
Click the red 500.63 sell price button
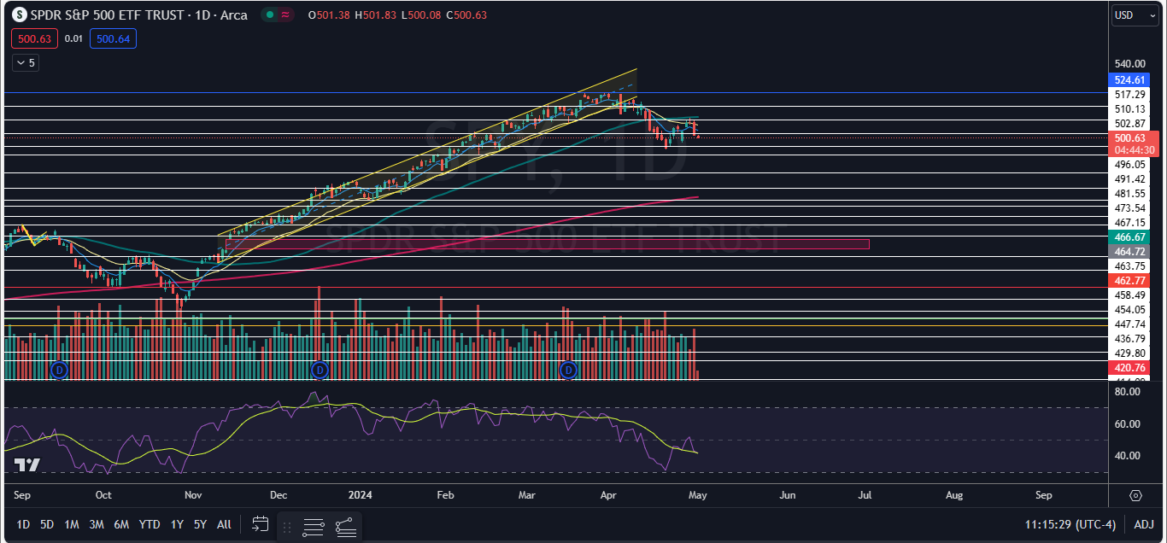tap(34, 38)
